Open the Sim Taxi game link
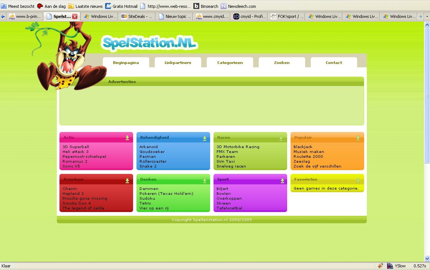 click(226, 161)
